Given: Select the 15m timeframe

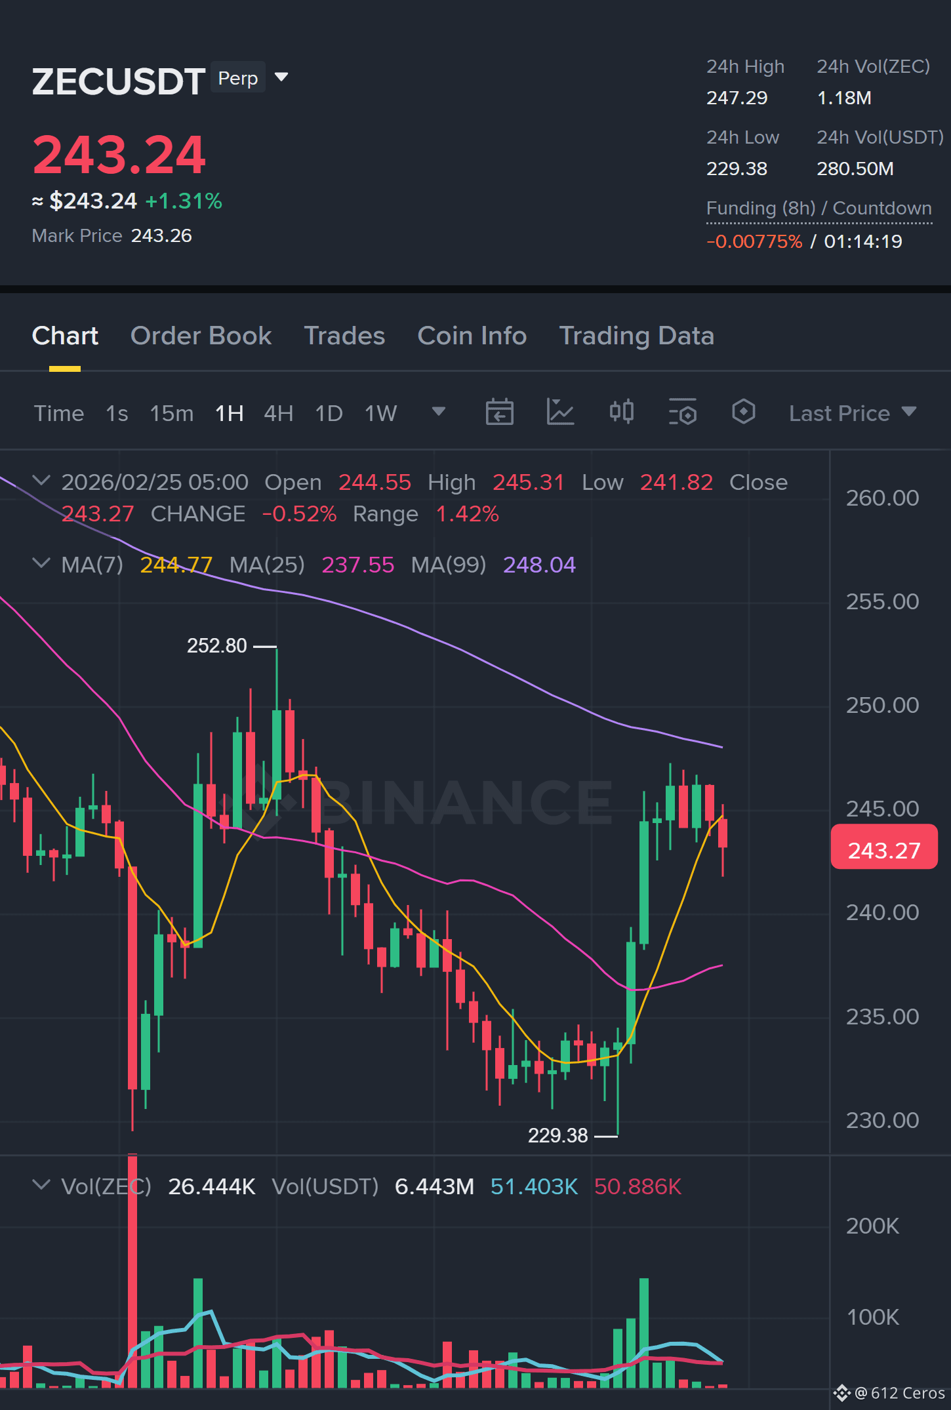Looking at the screenshot, I should pyautogui.click(x=172, y=414).
